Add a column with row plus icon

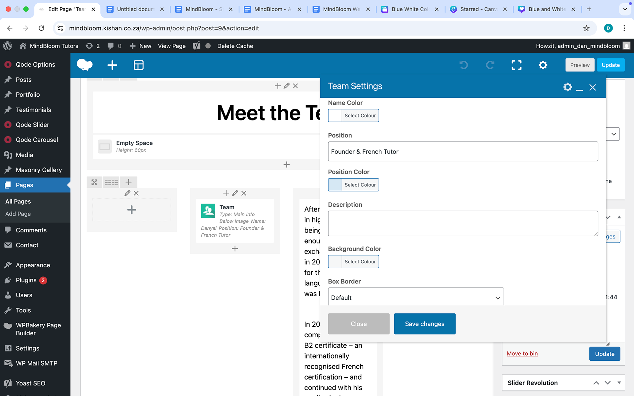128,182
